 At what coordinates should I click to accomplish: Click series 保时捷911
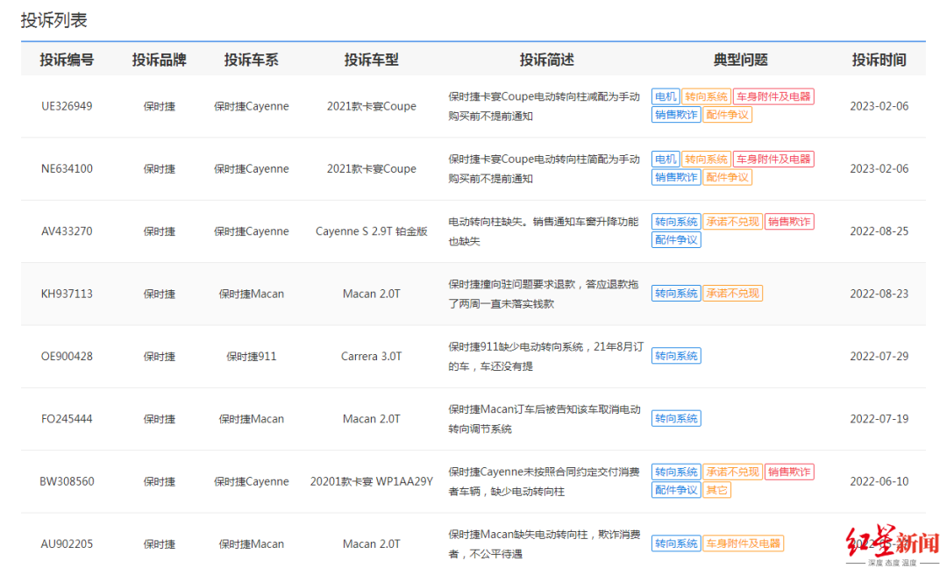tap(252, 357)
